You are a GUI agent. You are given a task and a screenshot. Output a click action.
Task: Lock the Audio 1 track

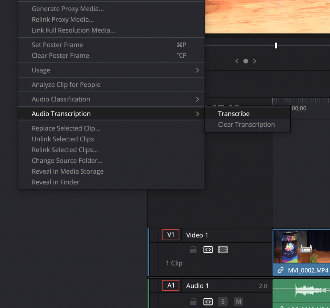pyautogui.click(x=193, y=302)
